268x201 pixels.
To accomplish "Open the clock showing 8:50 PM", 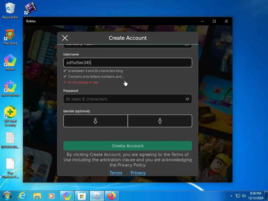I will 256,196.
